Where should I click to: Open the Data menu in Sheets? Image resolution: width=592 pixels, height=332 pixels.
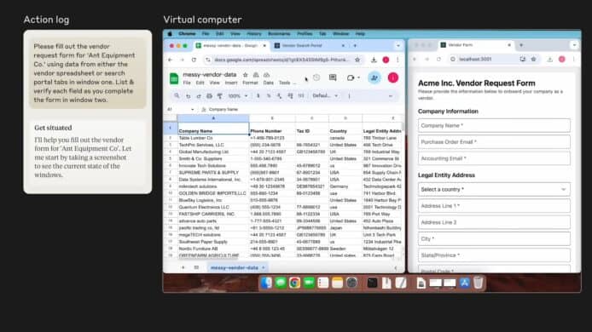click(269, 83)
